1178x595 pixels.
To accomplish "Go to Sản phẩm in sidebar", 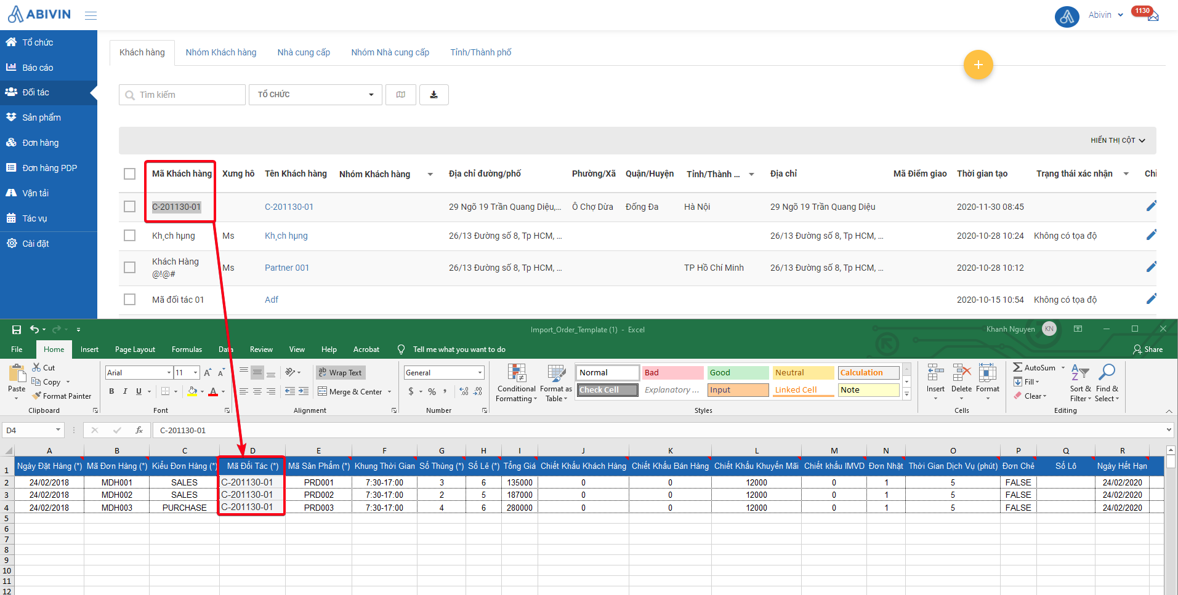I will [49, 118].
